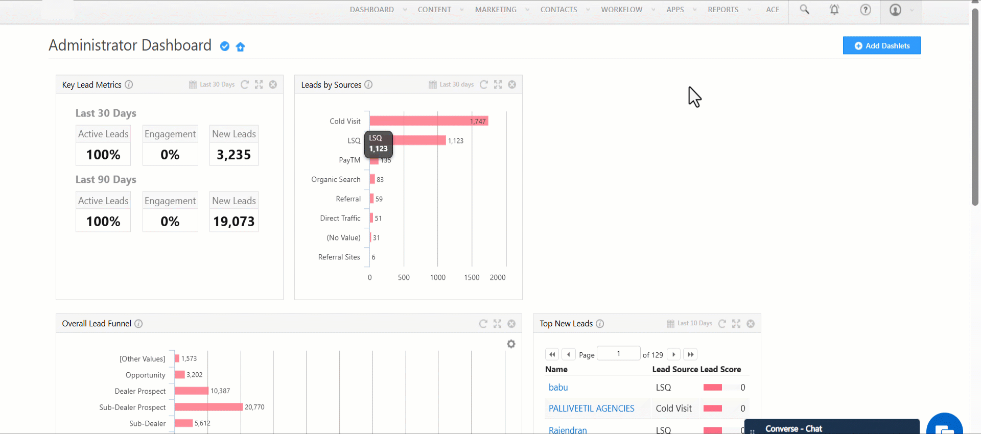
Task: Click the Add Dashlets button
Action: [x=882, y=45]
